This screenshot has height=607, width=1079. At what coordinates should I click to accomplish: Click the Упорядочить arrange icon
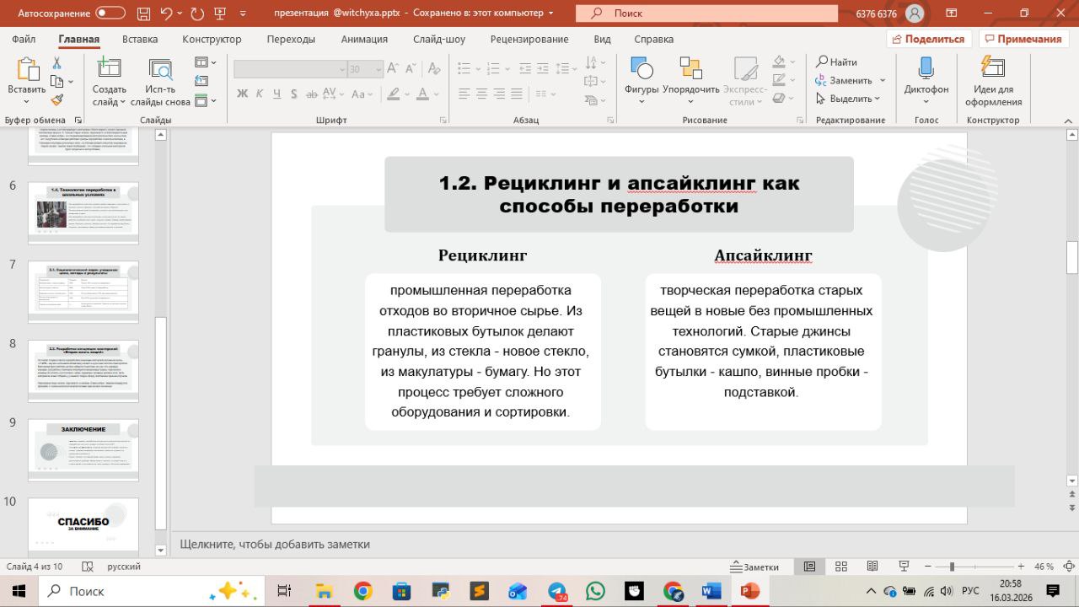pos(691,69)
